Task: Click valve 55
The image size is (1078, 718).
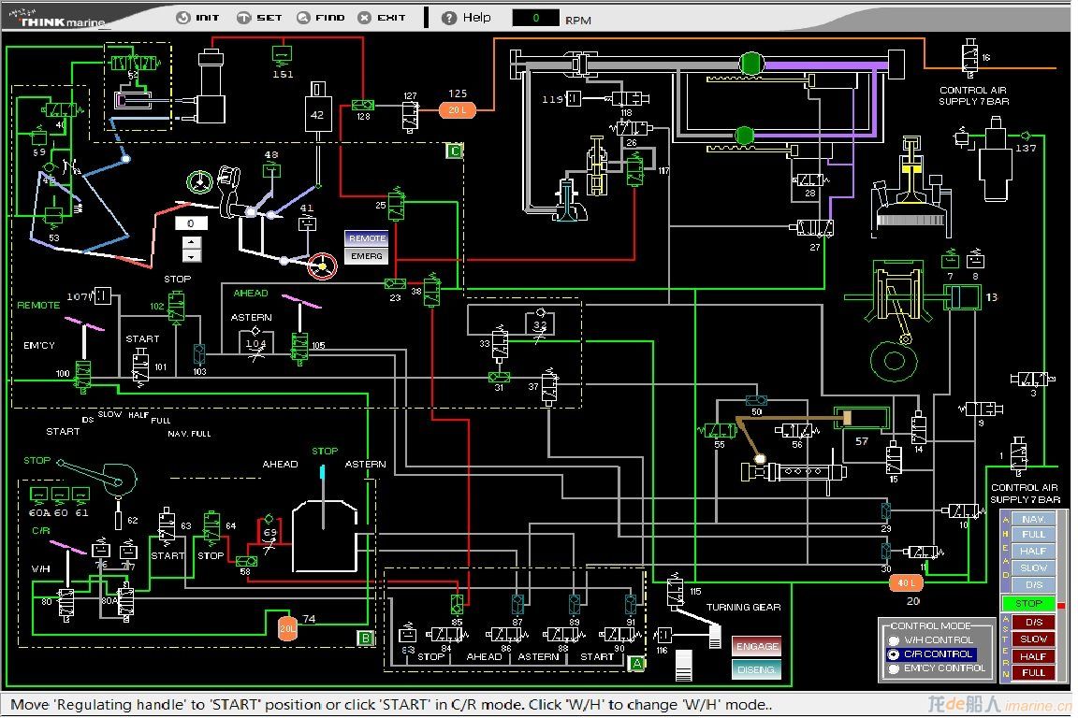Action: [719, 431]
